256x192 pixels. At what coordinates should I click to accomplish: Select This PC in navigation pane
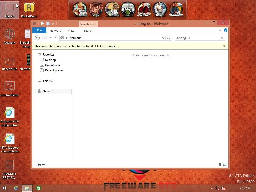pos(45,81)
